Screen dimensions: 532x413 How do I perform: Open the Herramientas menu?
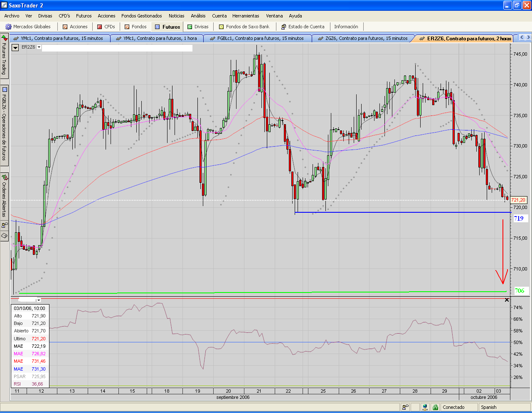click(246, 16)
